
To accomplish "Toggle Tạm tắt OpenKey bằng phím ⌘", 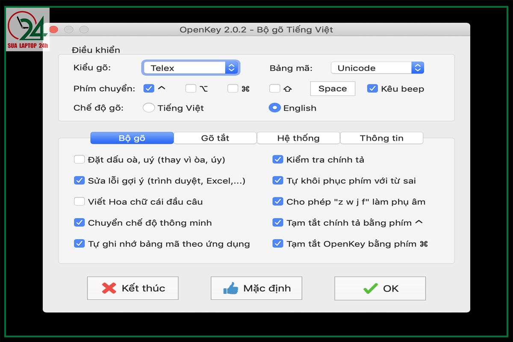I will [278, 243].
